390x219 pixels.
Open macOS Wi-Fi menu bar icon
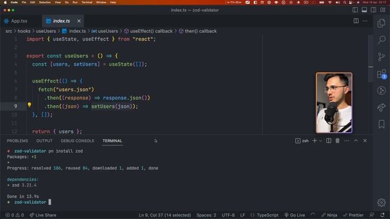coord(330,2)
